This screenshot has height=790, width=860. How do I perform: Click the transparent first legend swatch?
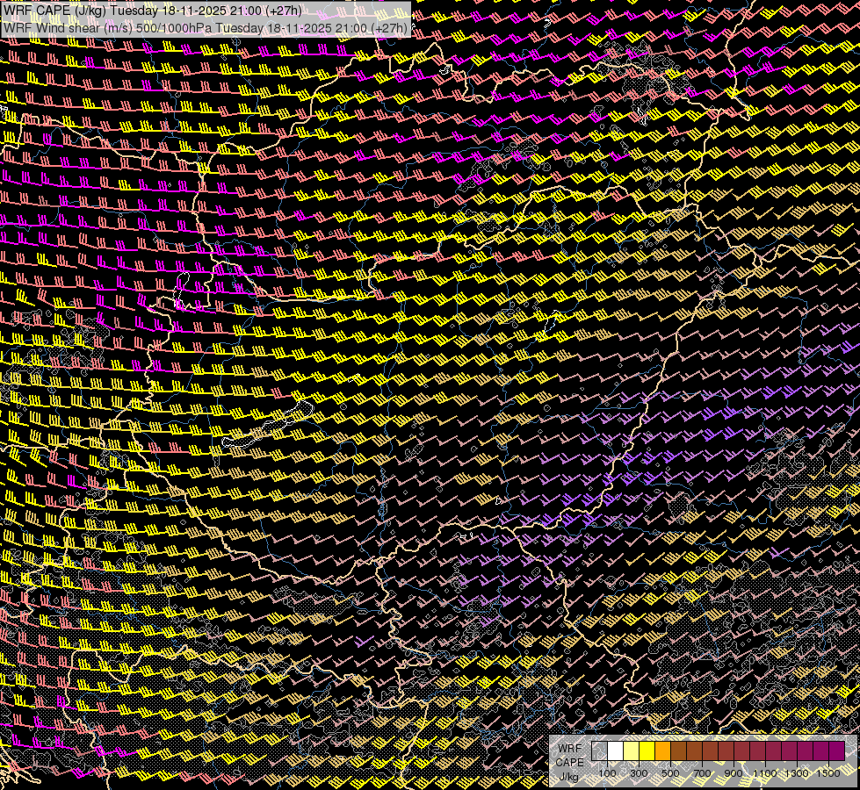599,750
